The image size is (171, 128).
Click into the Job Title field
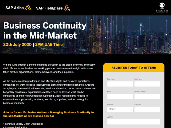tap(134, 122)
